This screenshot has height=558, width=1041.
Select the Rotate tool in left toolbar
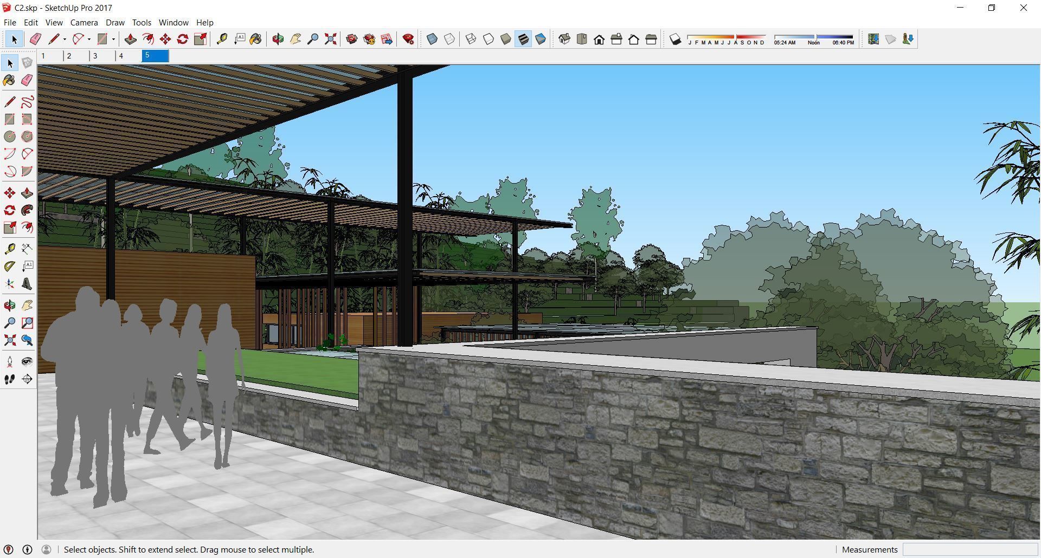coord(10,210)
